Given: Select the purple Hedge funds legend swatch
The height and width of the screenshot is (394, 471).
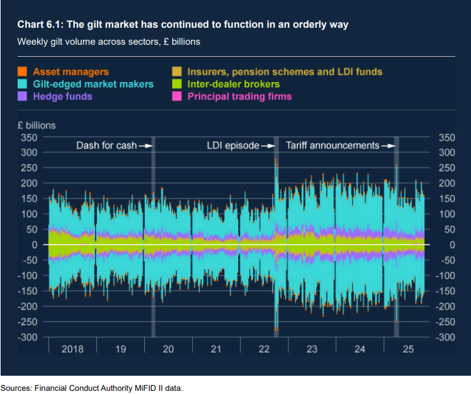Looking at the screenshot, I should pos(22,96).
